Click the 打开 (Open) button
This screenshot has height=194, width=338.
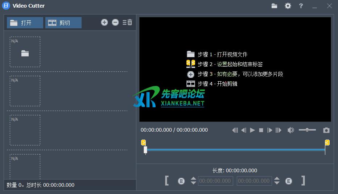[25, 23]
